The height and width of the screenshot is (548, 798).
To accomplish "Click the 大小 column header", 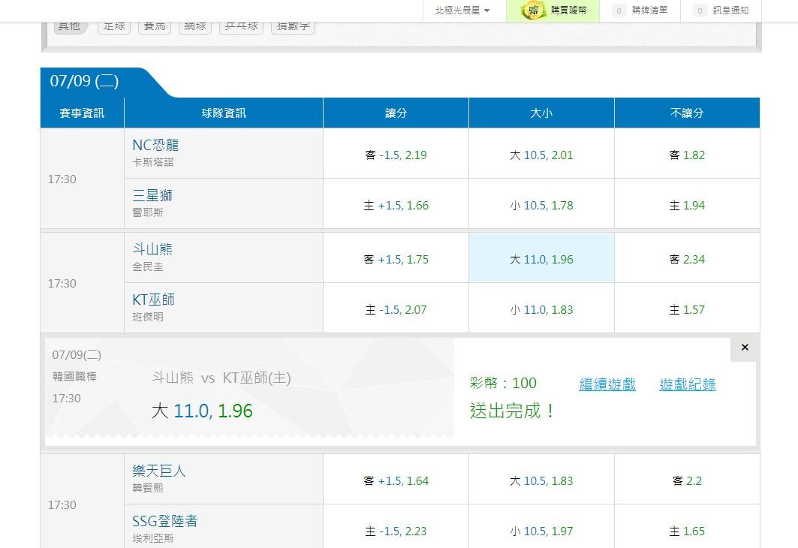I will pyautogui.click(x=541, y=113).
